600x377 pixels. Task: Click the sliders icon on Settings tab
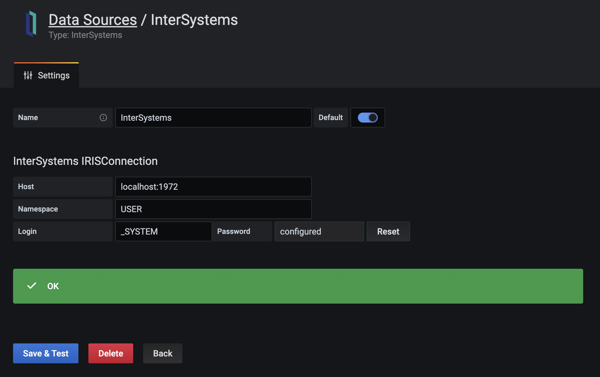(28, 75)
